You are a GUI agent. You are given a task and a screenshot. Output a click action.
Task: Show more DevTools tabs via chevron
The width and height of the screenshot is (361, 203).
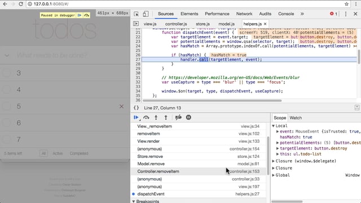pos(302,14)
